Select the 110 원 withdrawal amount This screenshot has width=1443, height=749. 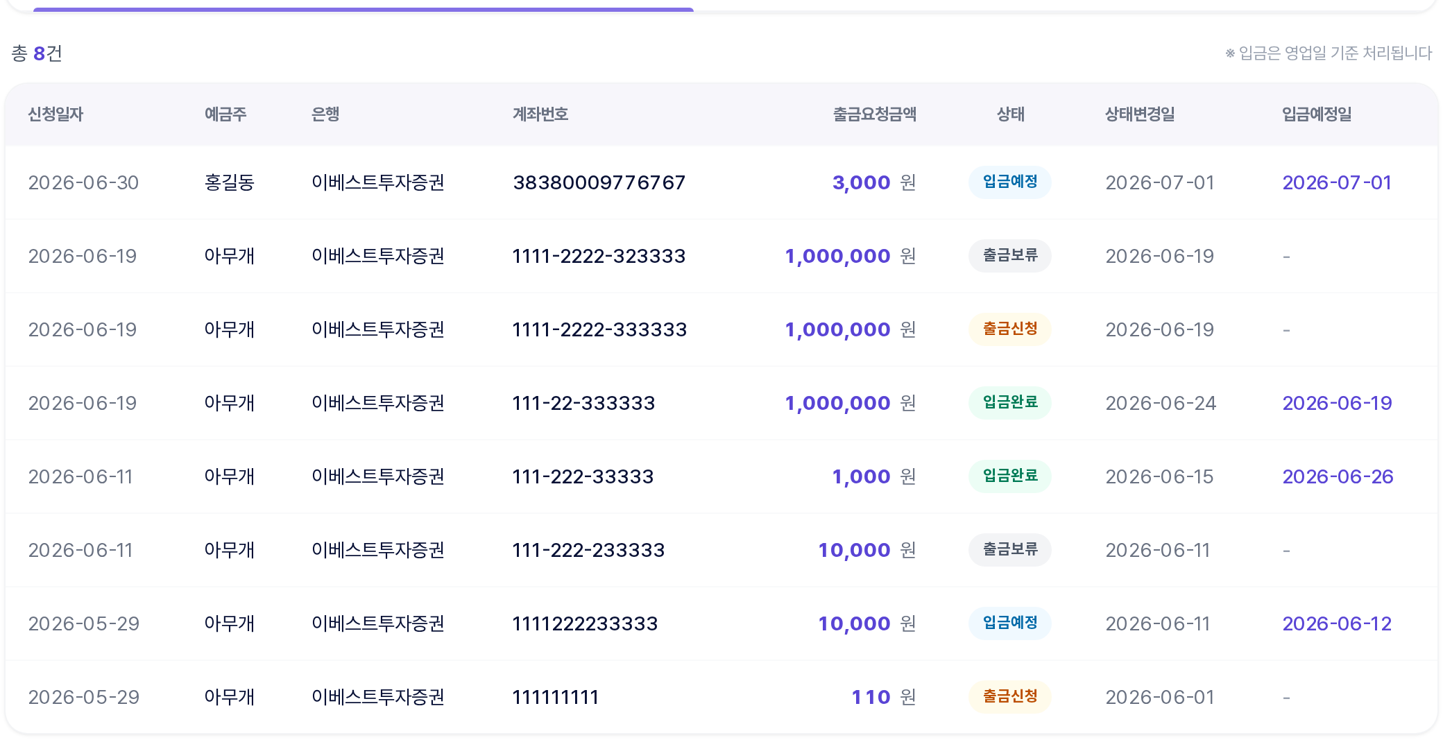tap(884, 697)
